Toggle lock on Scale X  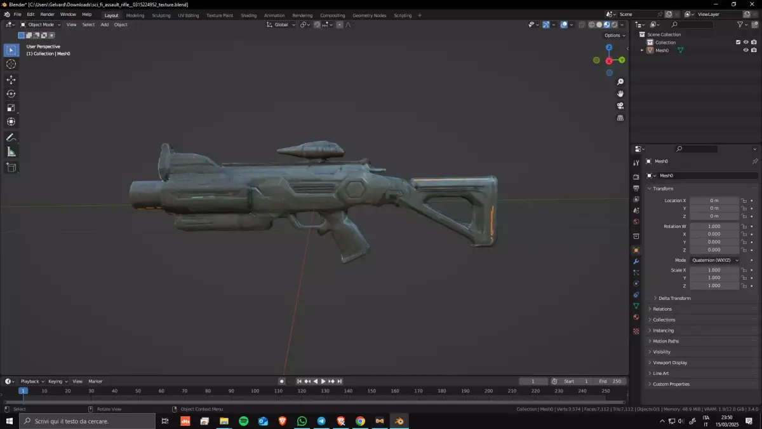pyautogui.click(x=744, y=270)
